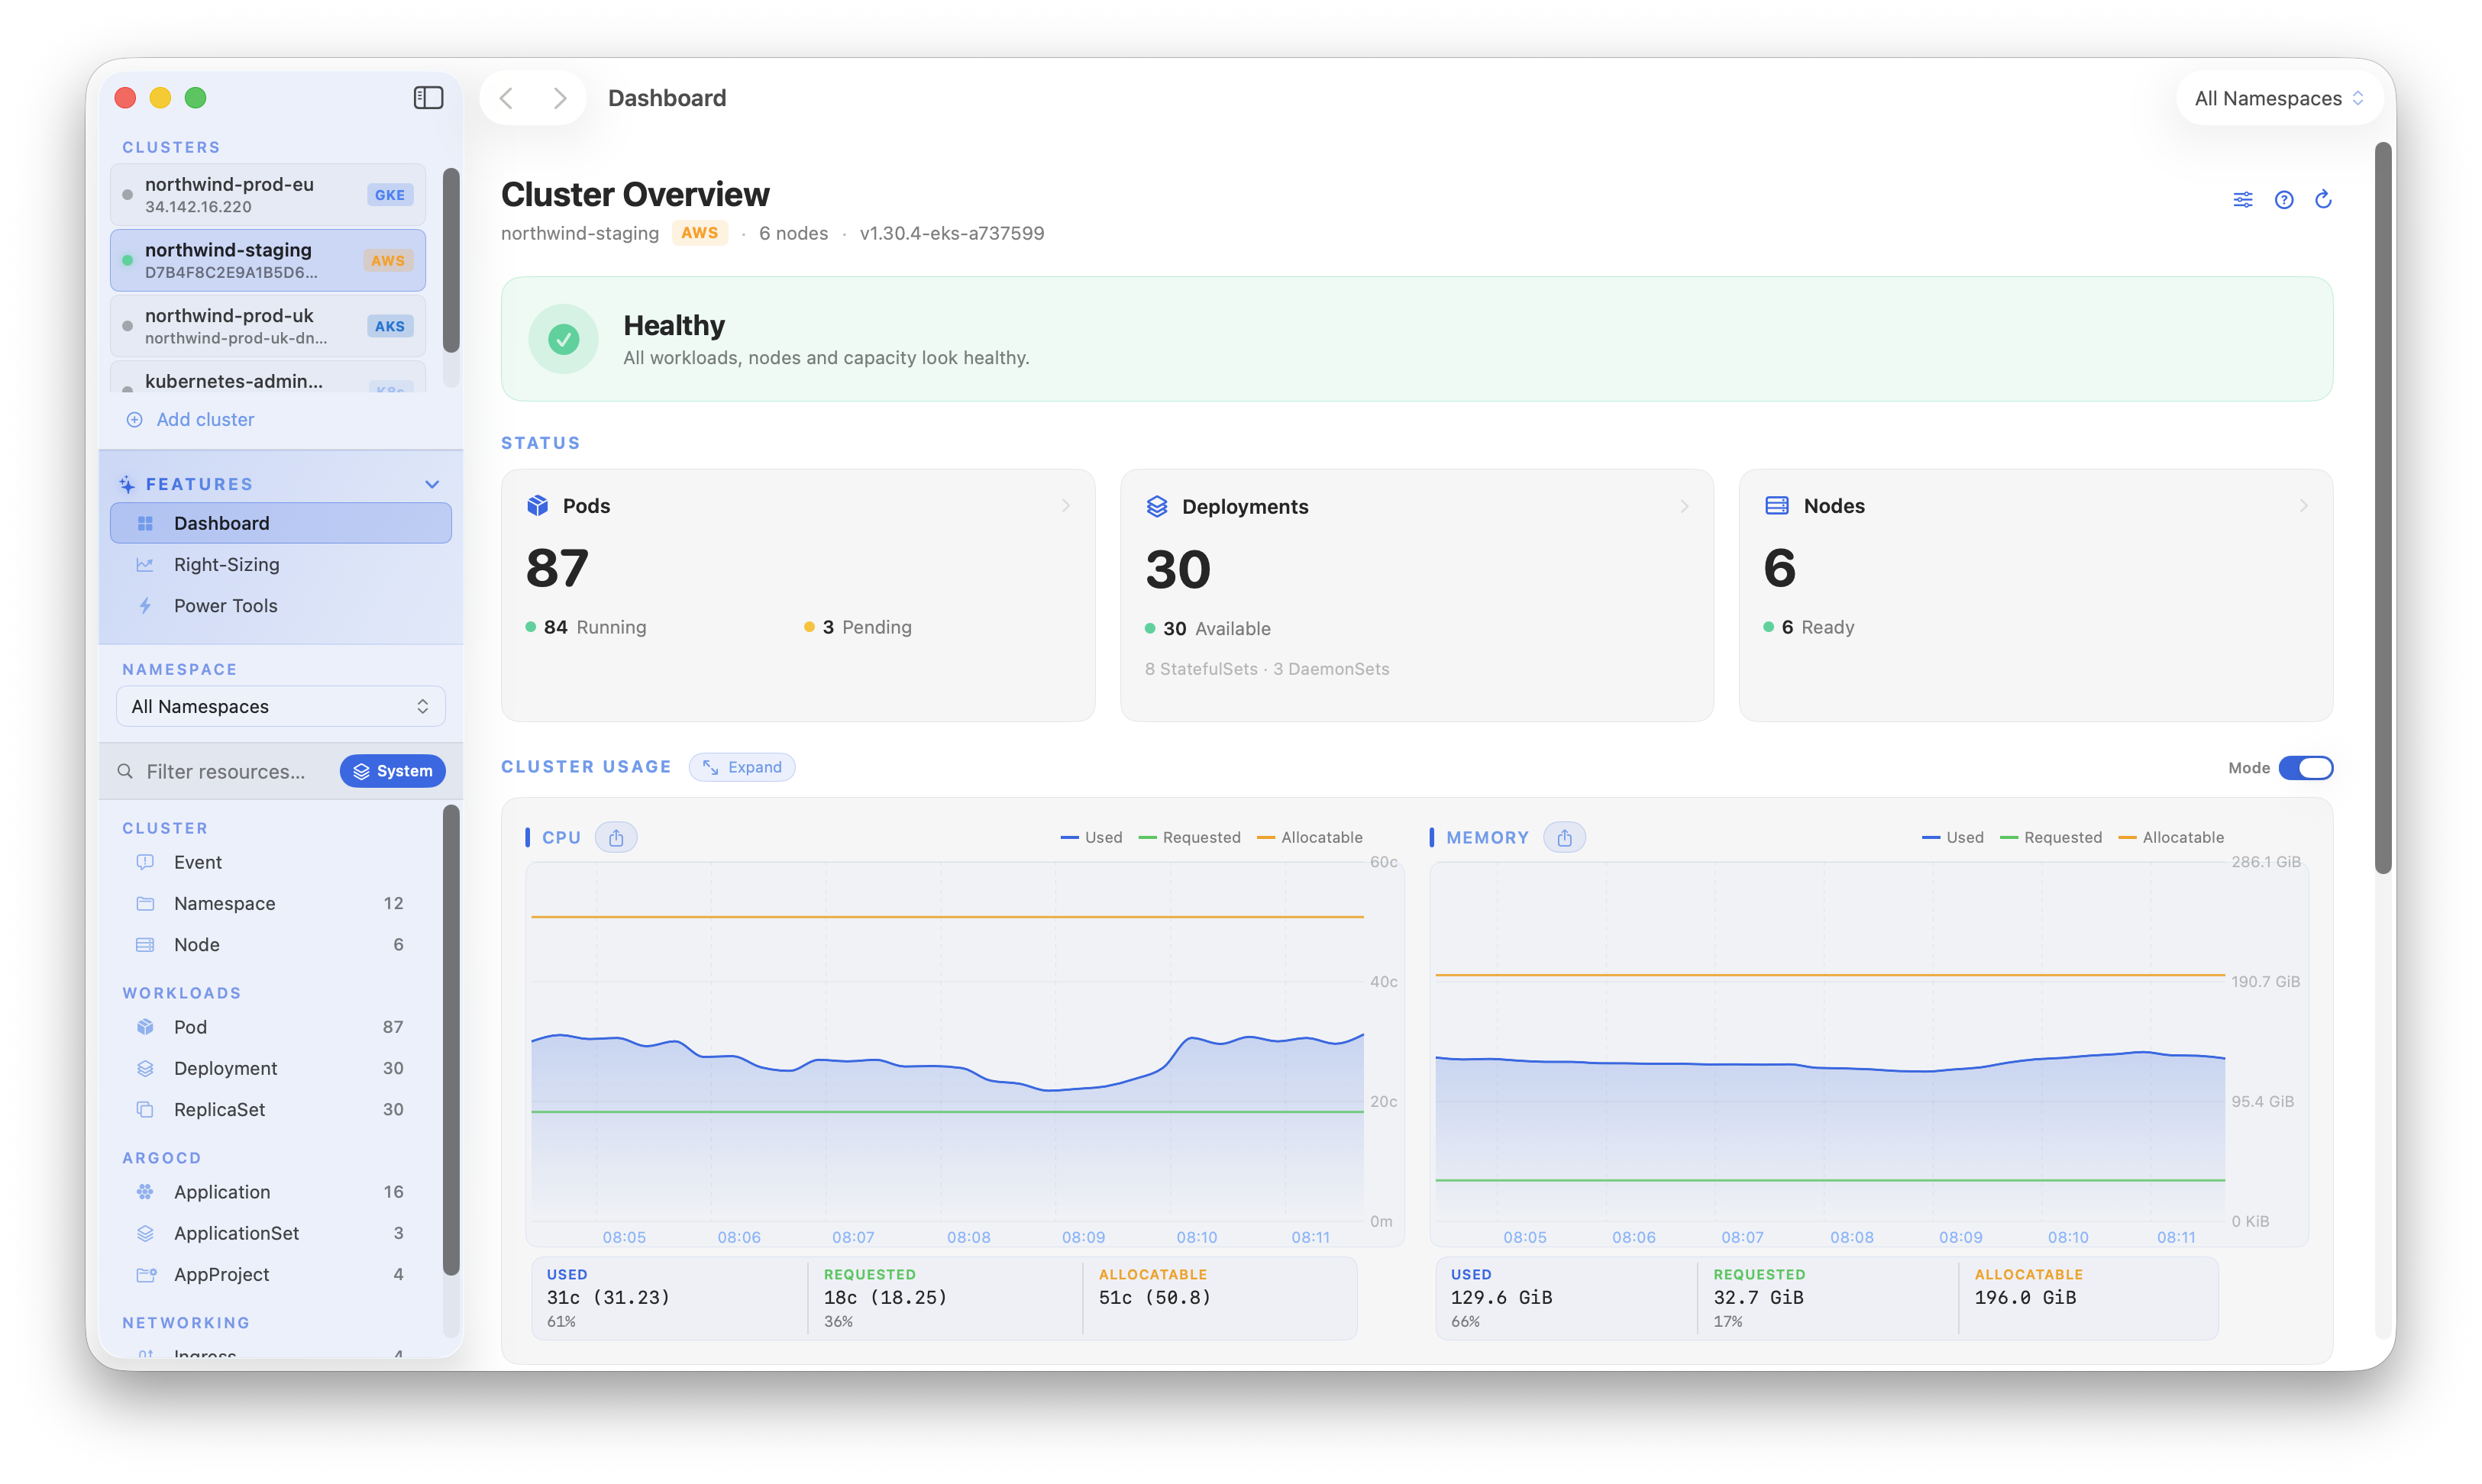Open Deployments details chevron
This screenshot has width=2482, height=1484.
click(1685, 507)
